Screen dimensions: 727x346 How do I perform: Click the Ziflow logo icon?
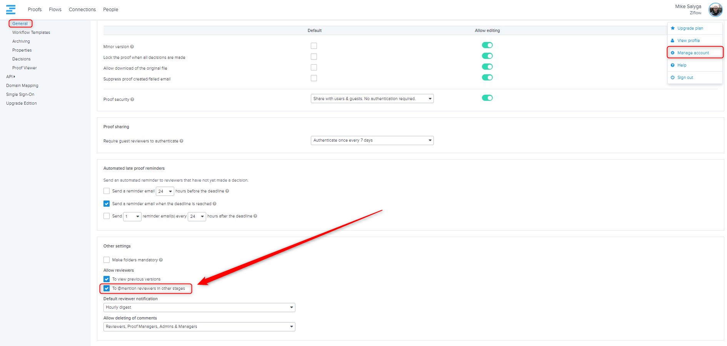[11, 10]
